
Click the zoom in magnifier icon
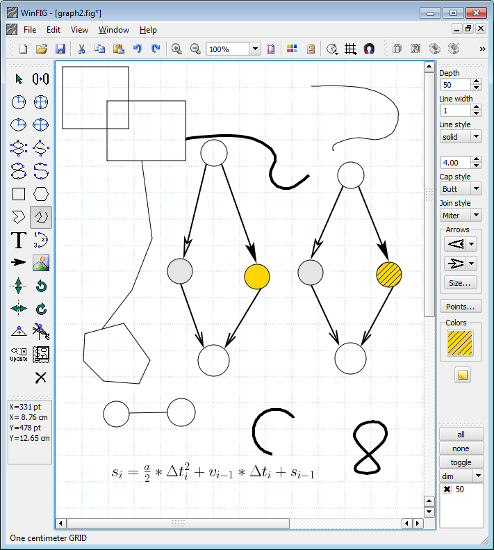(x=176, y=49)
